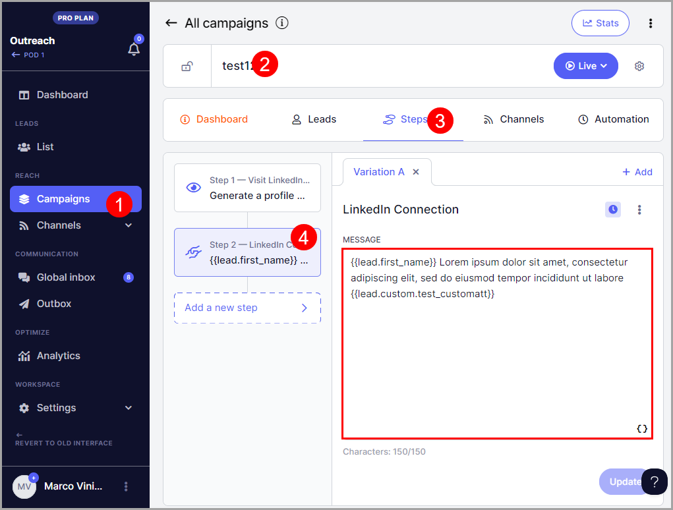Open the Live status dropdown

click(x=586, y=66)
